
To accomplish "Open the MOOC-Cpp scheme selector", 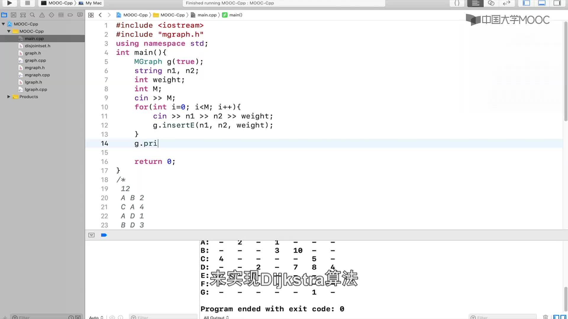I will tap(57, 3).
